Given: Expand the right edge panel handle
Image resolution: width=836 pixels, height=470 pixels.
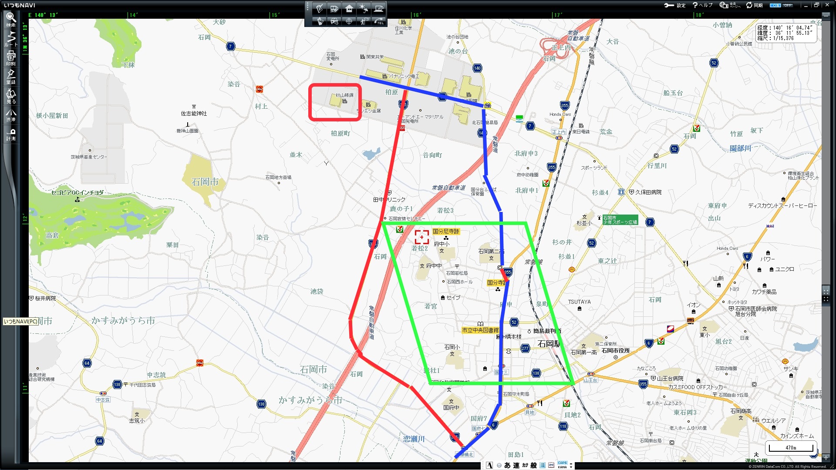Looking at the screenshot, I should click(x=826, y=295).
